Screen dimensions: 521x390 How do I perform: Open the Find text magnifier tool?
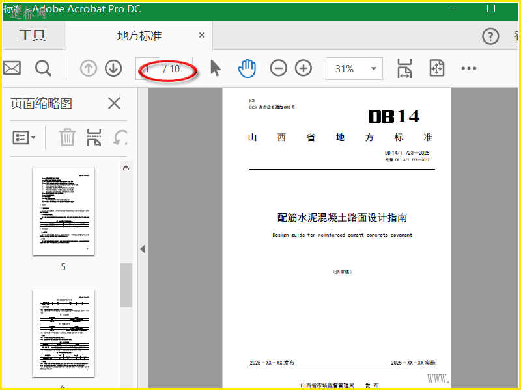(43, 68)
